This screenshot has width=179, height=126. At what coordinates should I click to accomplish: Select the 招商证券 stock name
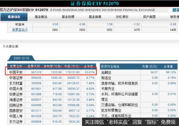click(x=16, y=105)
